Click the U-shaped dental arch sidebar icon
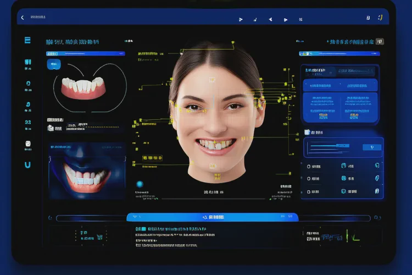 point(28,164)
